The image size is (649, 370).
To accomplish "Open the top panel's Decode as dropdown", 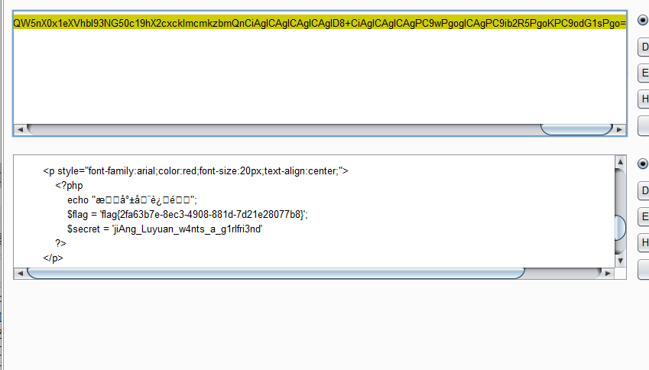I will point(644,48).
